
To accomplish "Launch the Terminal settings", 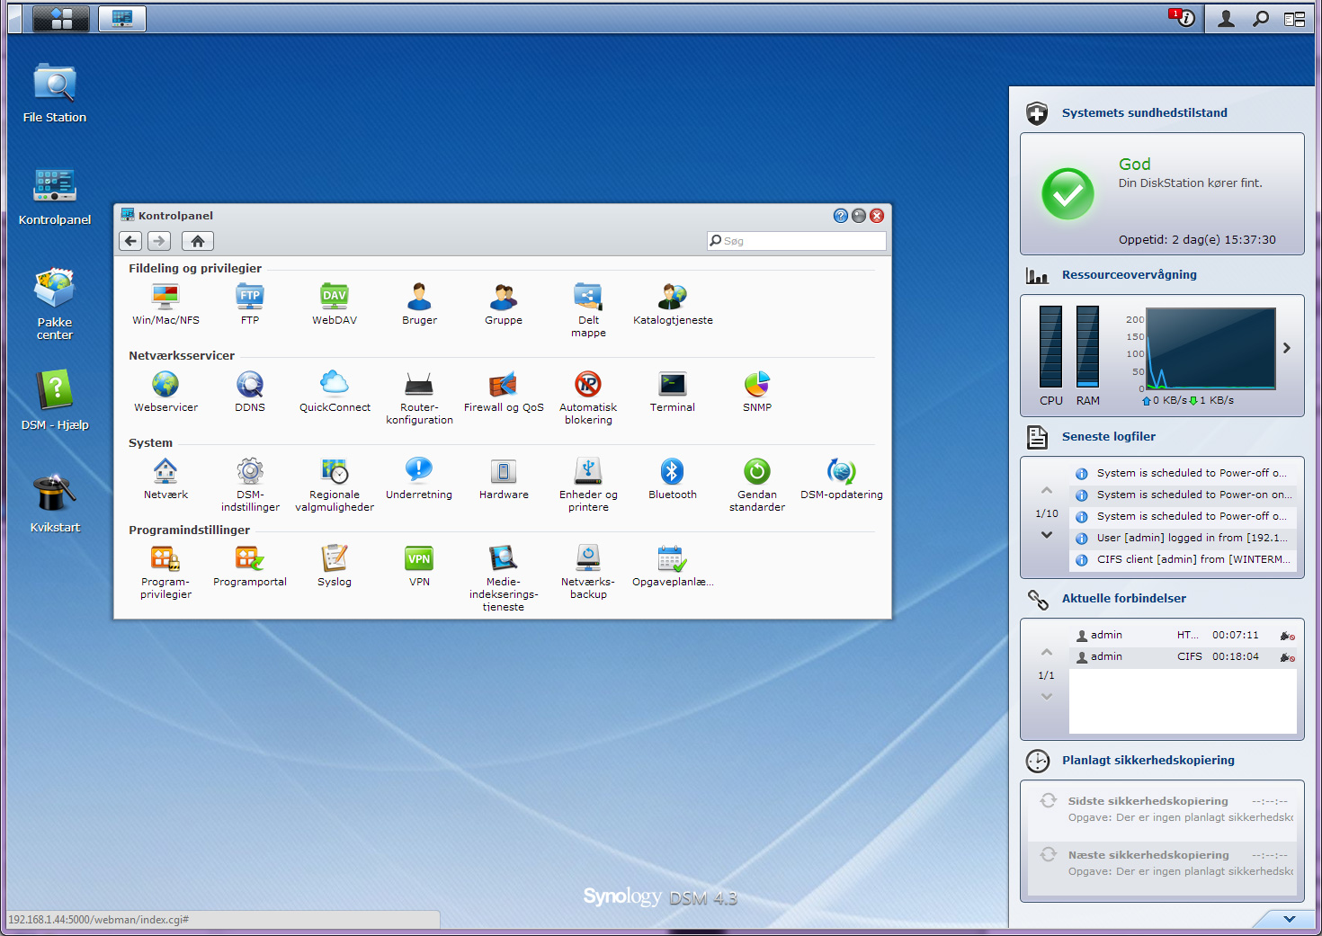I will (x=672, y=386).
